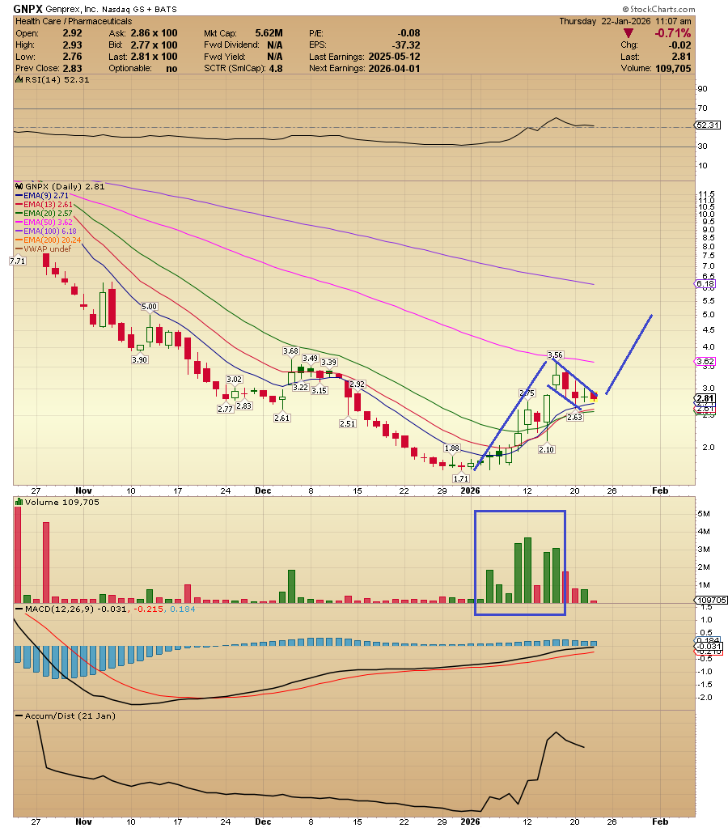Click the 'GNPX (Daily) 2.81' chart label
This screenshot has width=728, height=828.
(x=65, y=186)
